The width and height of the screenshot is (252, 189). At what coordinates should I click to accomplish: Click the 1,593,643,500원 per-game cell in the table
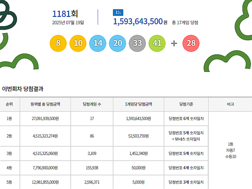pos(138,119)
